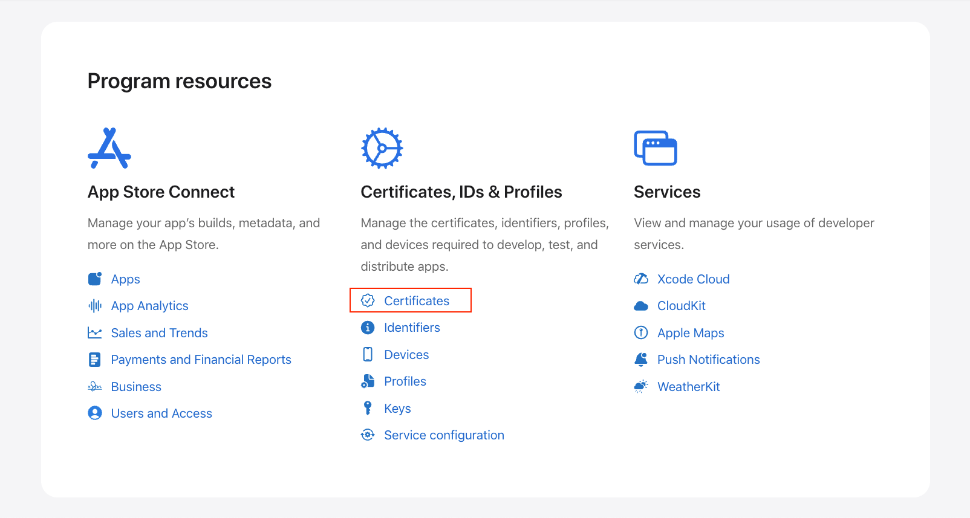This screenshot has height=518, width=970.
Task: Open Push Notifications link
Action: pyautogui.click(x=709, y=360)
